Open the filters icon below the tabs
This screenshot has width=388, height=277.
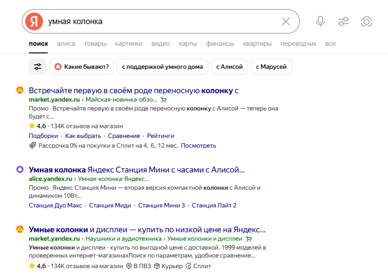click(x=37, y=66)
